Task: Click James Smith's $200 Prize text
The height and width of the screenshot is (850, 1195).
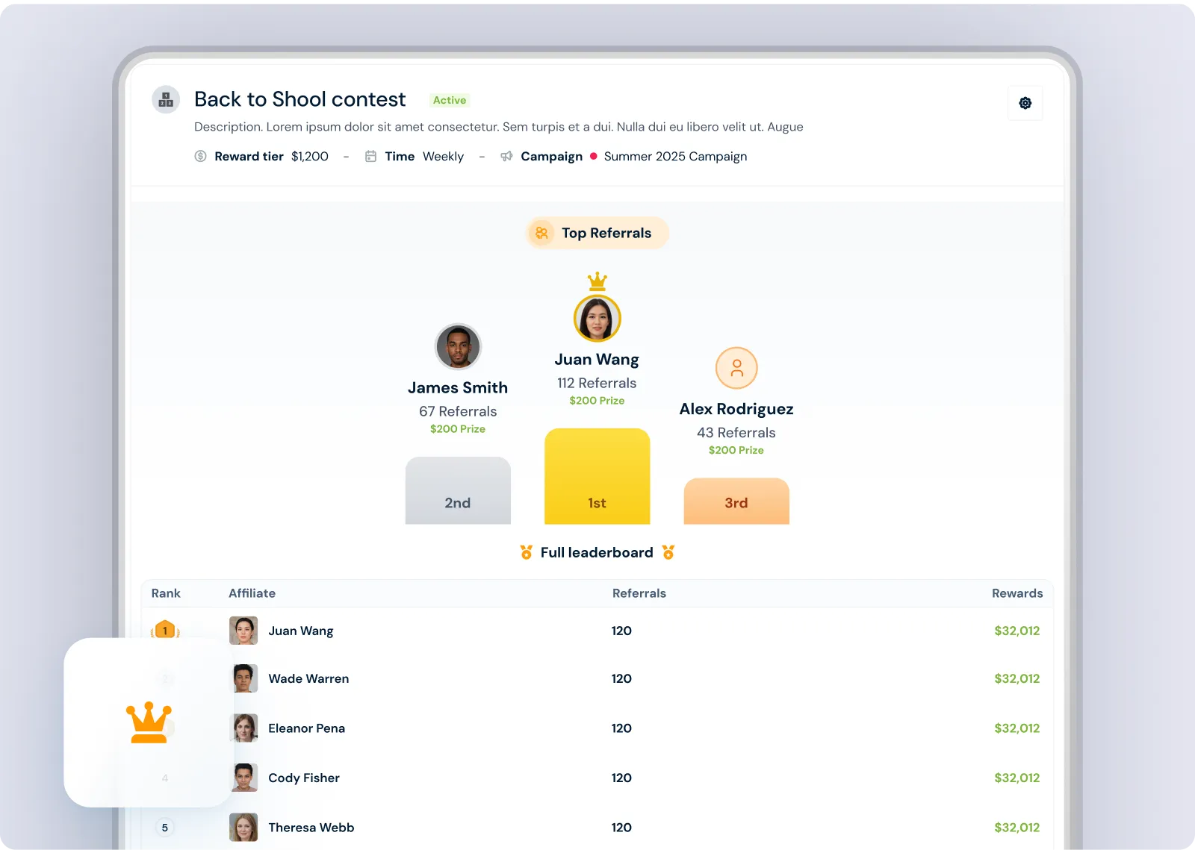Action: point(458,429)
